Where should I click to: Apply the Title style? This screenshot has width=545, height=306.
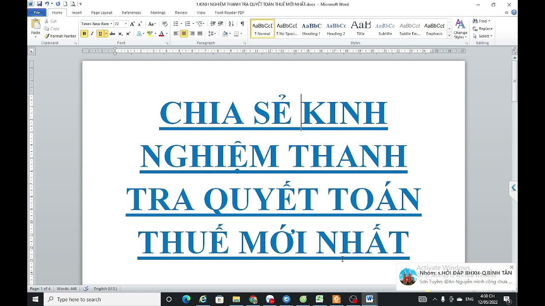(x=361, y=28)
